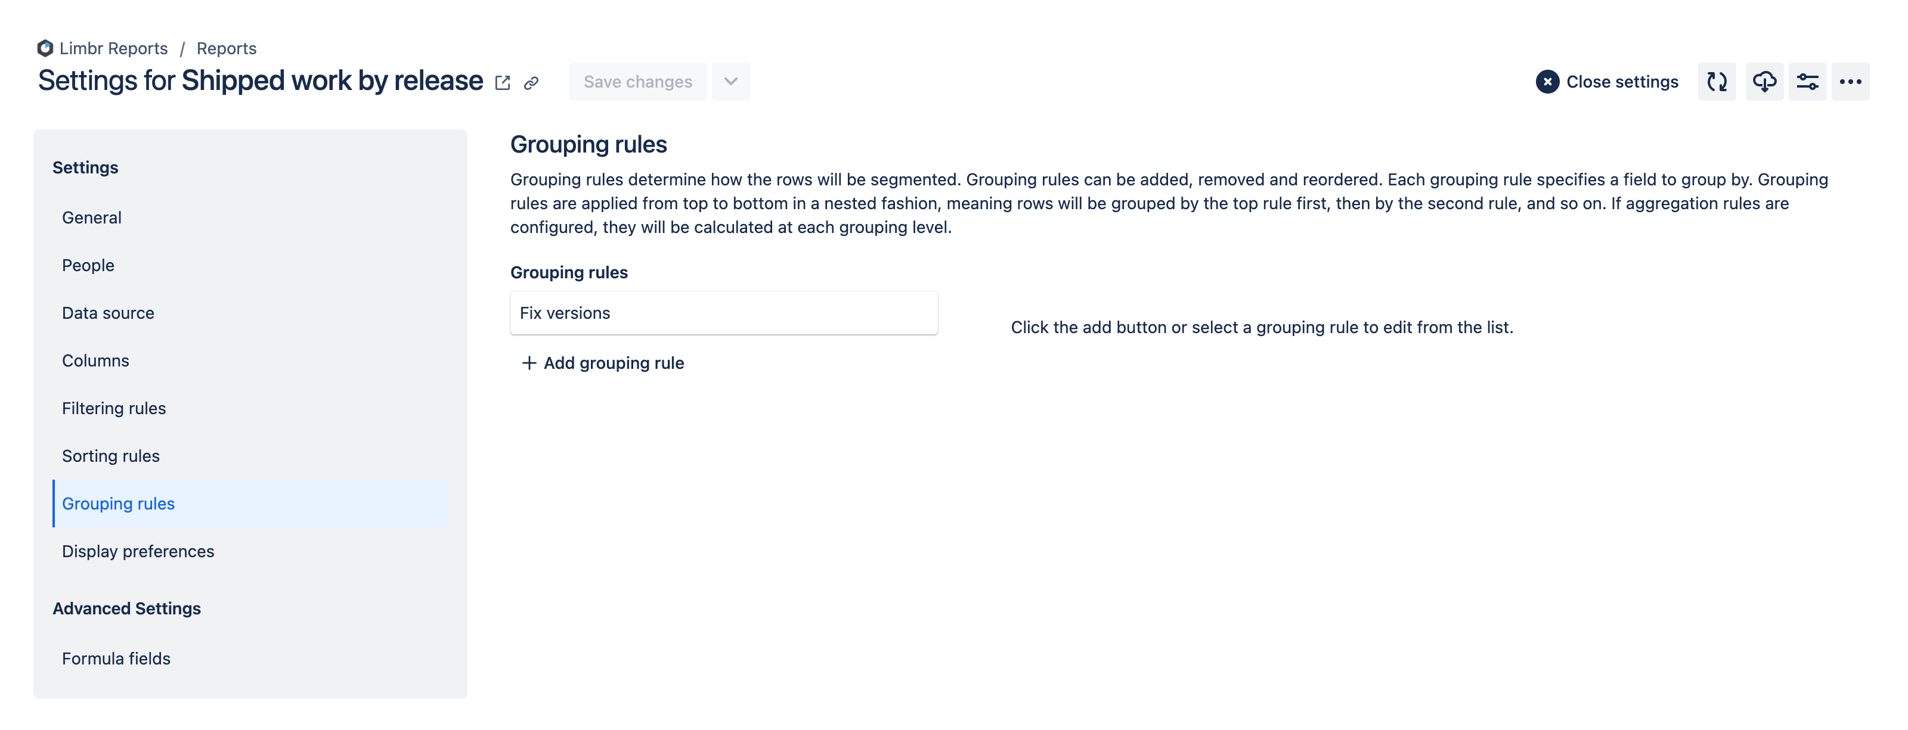Click Add grouping rule button

(601, 362)
